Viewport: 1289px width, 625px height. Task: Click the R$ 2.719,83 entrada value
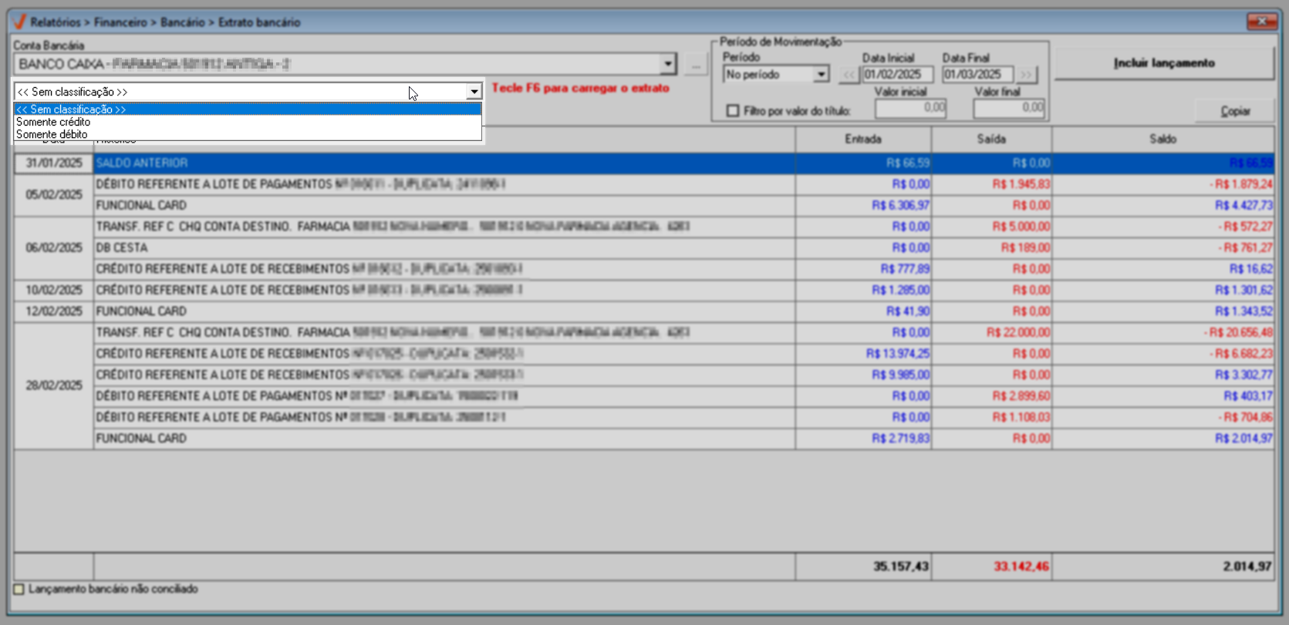click(x=900, y=439)
